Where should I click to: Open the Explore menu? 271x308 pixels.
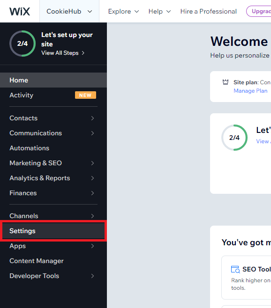tap(123, 11)
